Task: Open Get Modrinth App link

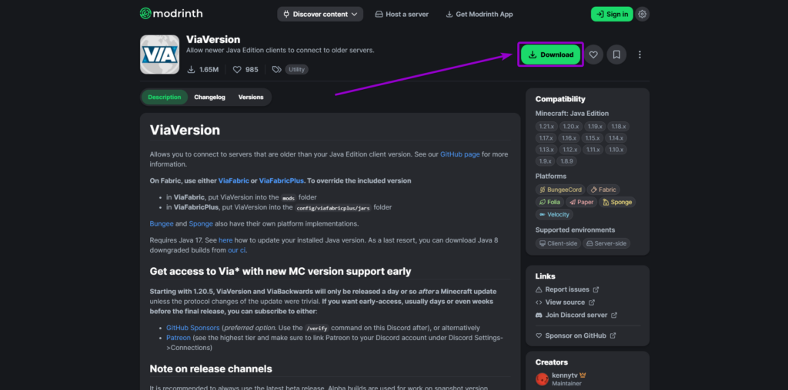Action: (x=479, y=14)
